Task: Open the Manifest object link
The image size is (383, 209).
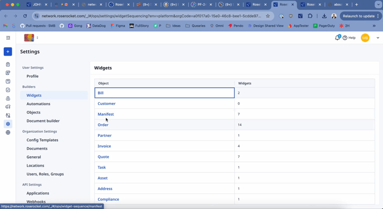Action: pos(106,114)
